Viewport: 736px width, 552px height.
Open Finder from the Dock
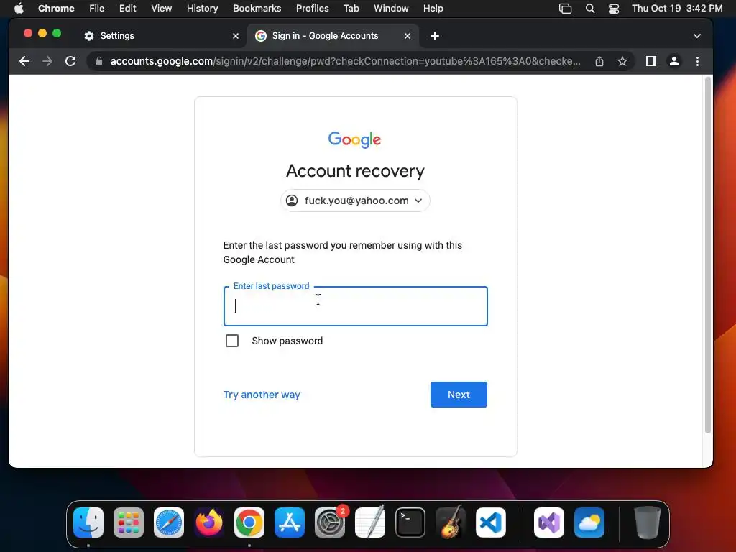coord(88,523)
